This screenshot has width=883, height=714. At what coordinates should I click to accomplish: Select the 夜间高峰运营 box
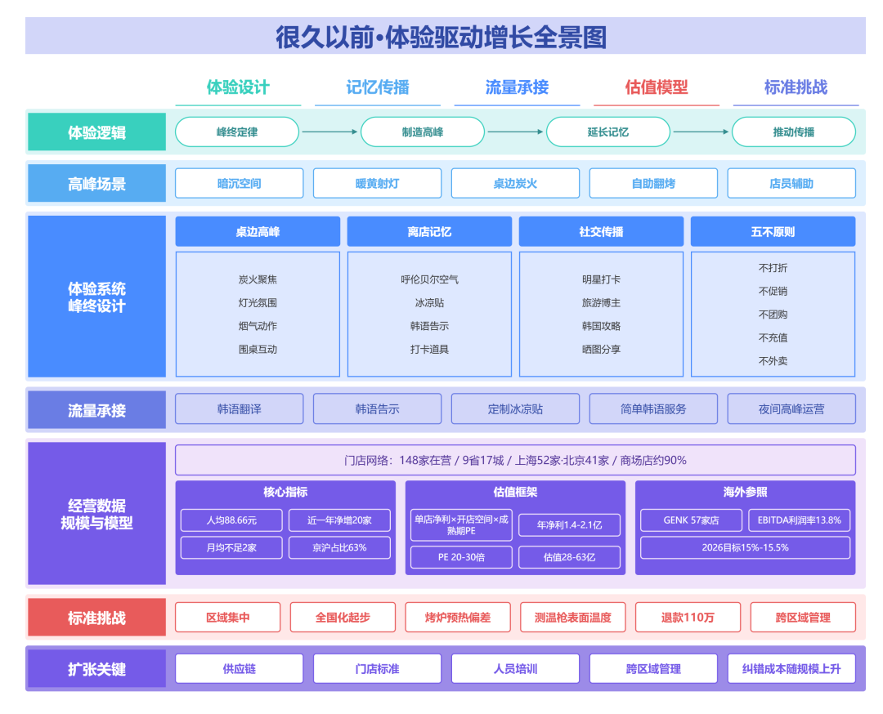(x=791, y=409)
